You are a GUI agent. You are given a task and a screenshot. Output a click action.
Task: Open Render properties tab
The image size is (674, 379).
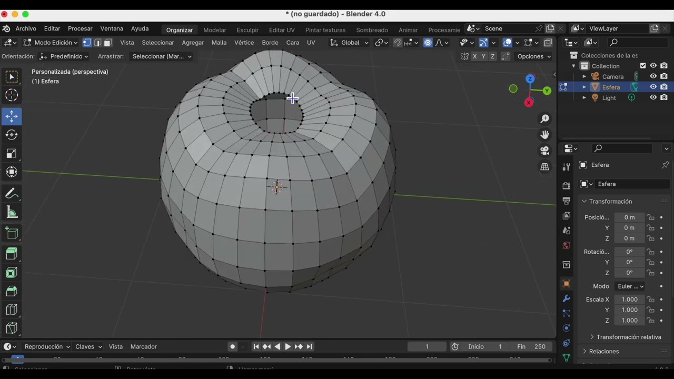(x=567, y=186)
